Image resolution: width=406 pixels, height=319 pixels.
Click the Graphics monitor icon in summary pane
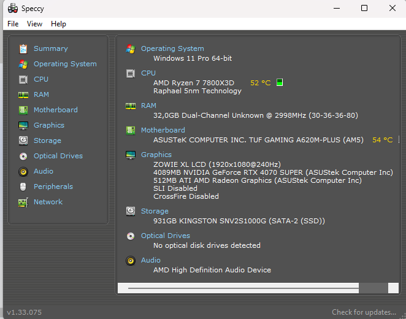pos(131,155)
